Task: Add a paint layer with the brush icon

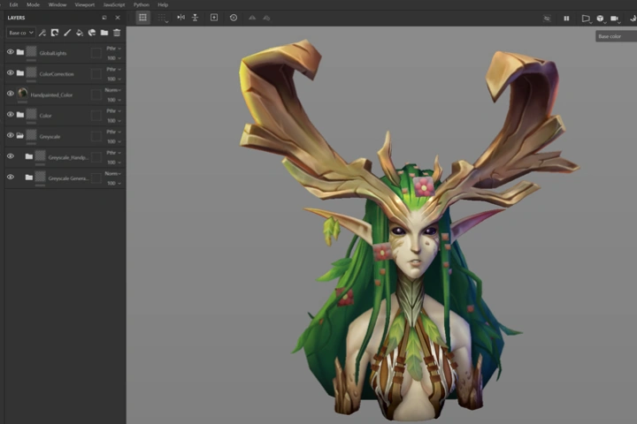Action: coord(67,33)
